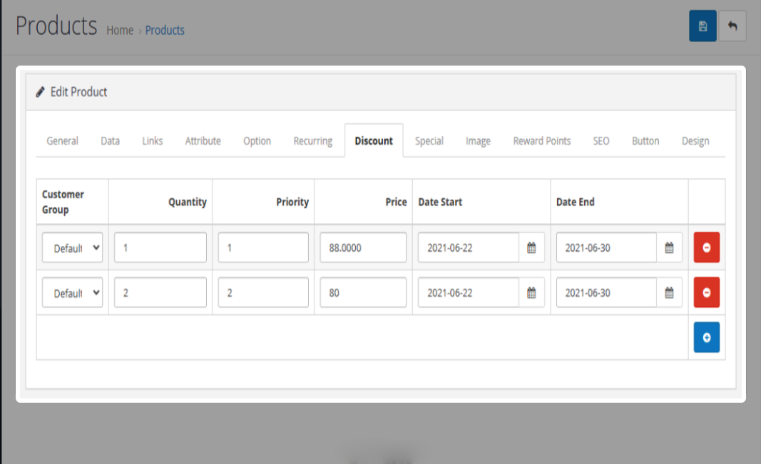Remove the first discount row
Viewport: 761px width, 464px height.
(706, 247)
